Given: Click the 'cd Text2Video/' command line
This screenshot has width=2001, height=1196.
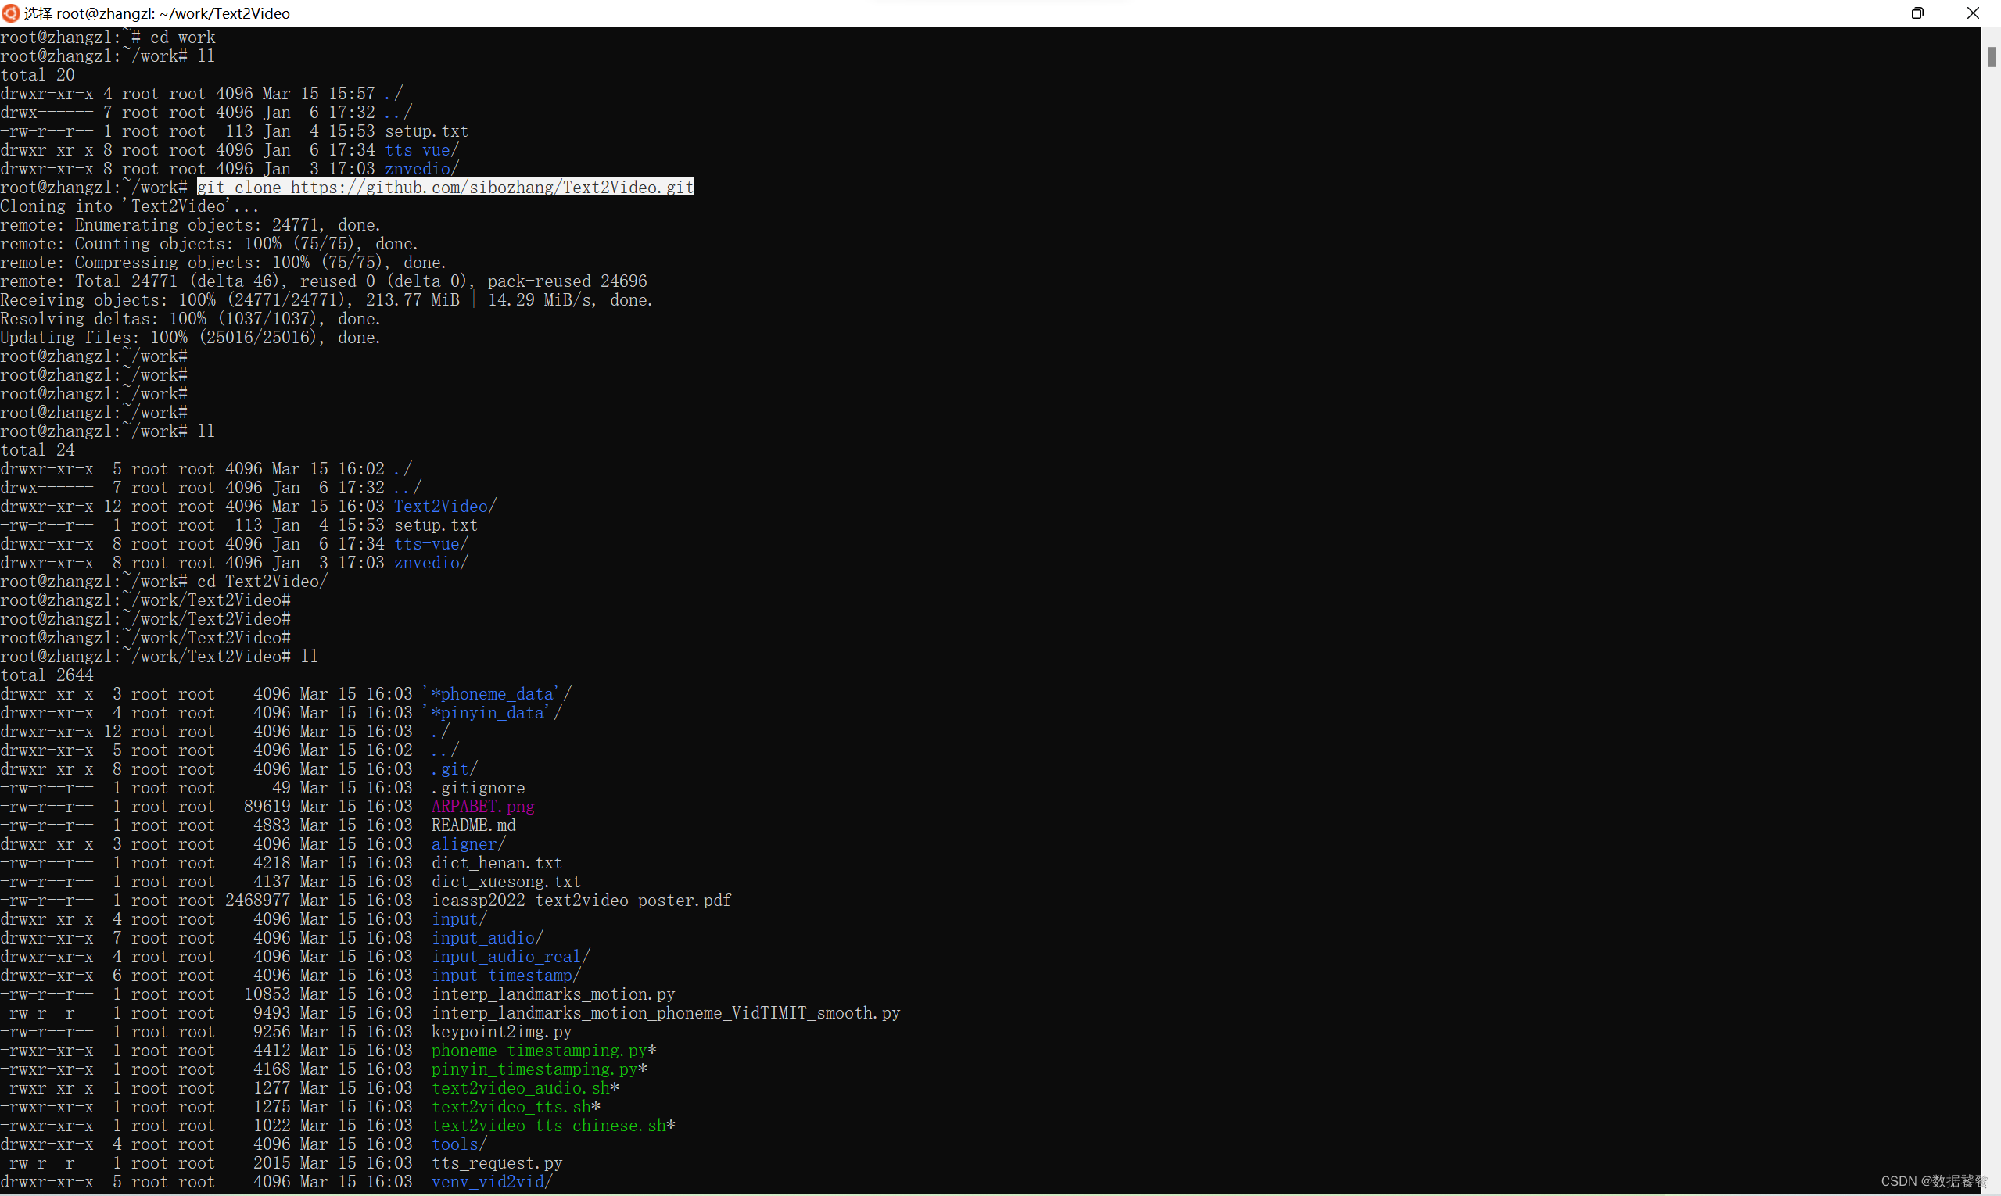Looking at the screenshot, I should click(x=262, y=581).
